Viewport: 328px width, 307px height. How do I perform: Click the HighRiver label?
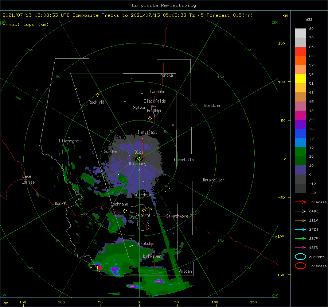tap(151, 256)
